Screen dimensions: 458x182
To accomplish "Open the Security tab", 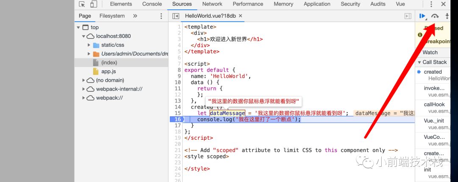I will pos(350,4).
